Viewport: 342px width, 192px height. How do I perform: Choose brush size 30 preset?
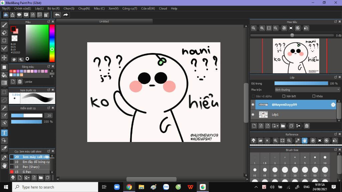pos(295,170)
